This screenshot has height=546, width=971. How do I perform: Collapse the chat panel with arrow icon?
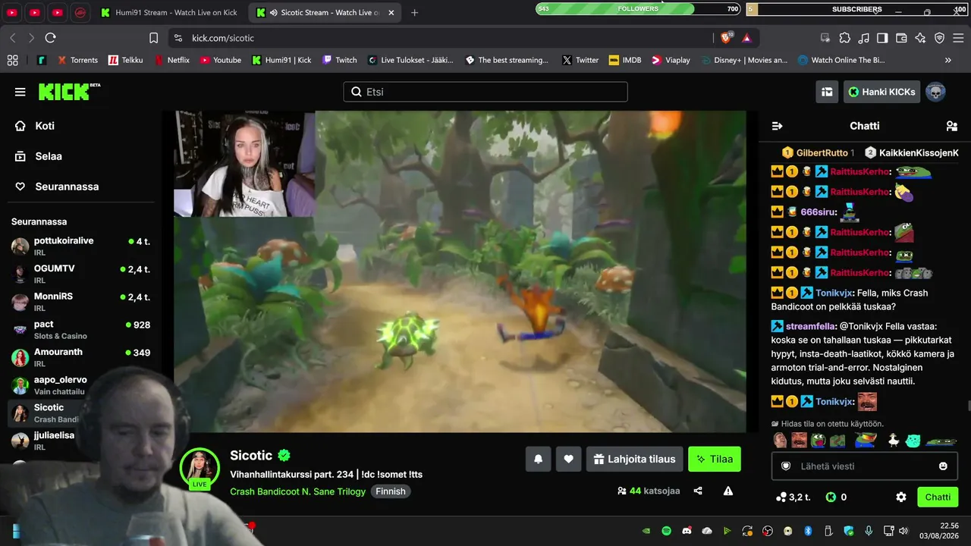777,126
